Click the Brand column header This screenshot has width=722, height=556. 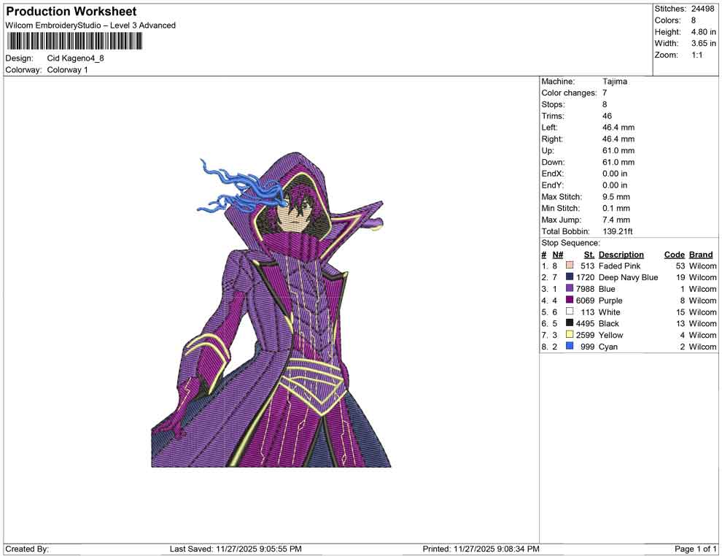tap(701, 255)
